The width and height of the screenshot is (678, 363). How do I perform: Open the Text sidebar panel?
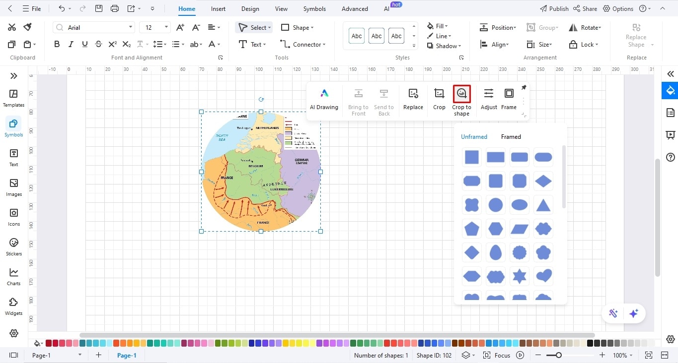pyautogui.click(x=14, y=158)
